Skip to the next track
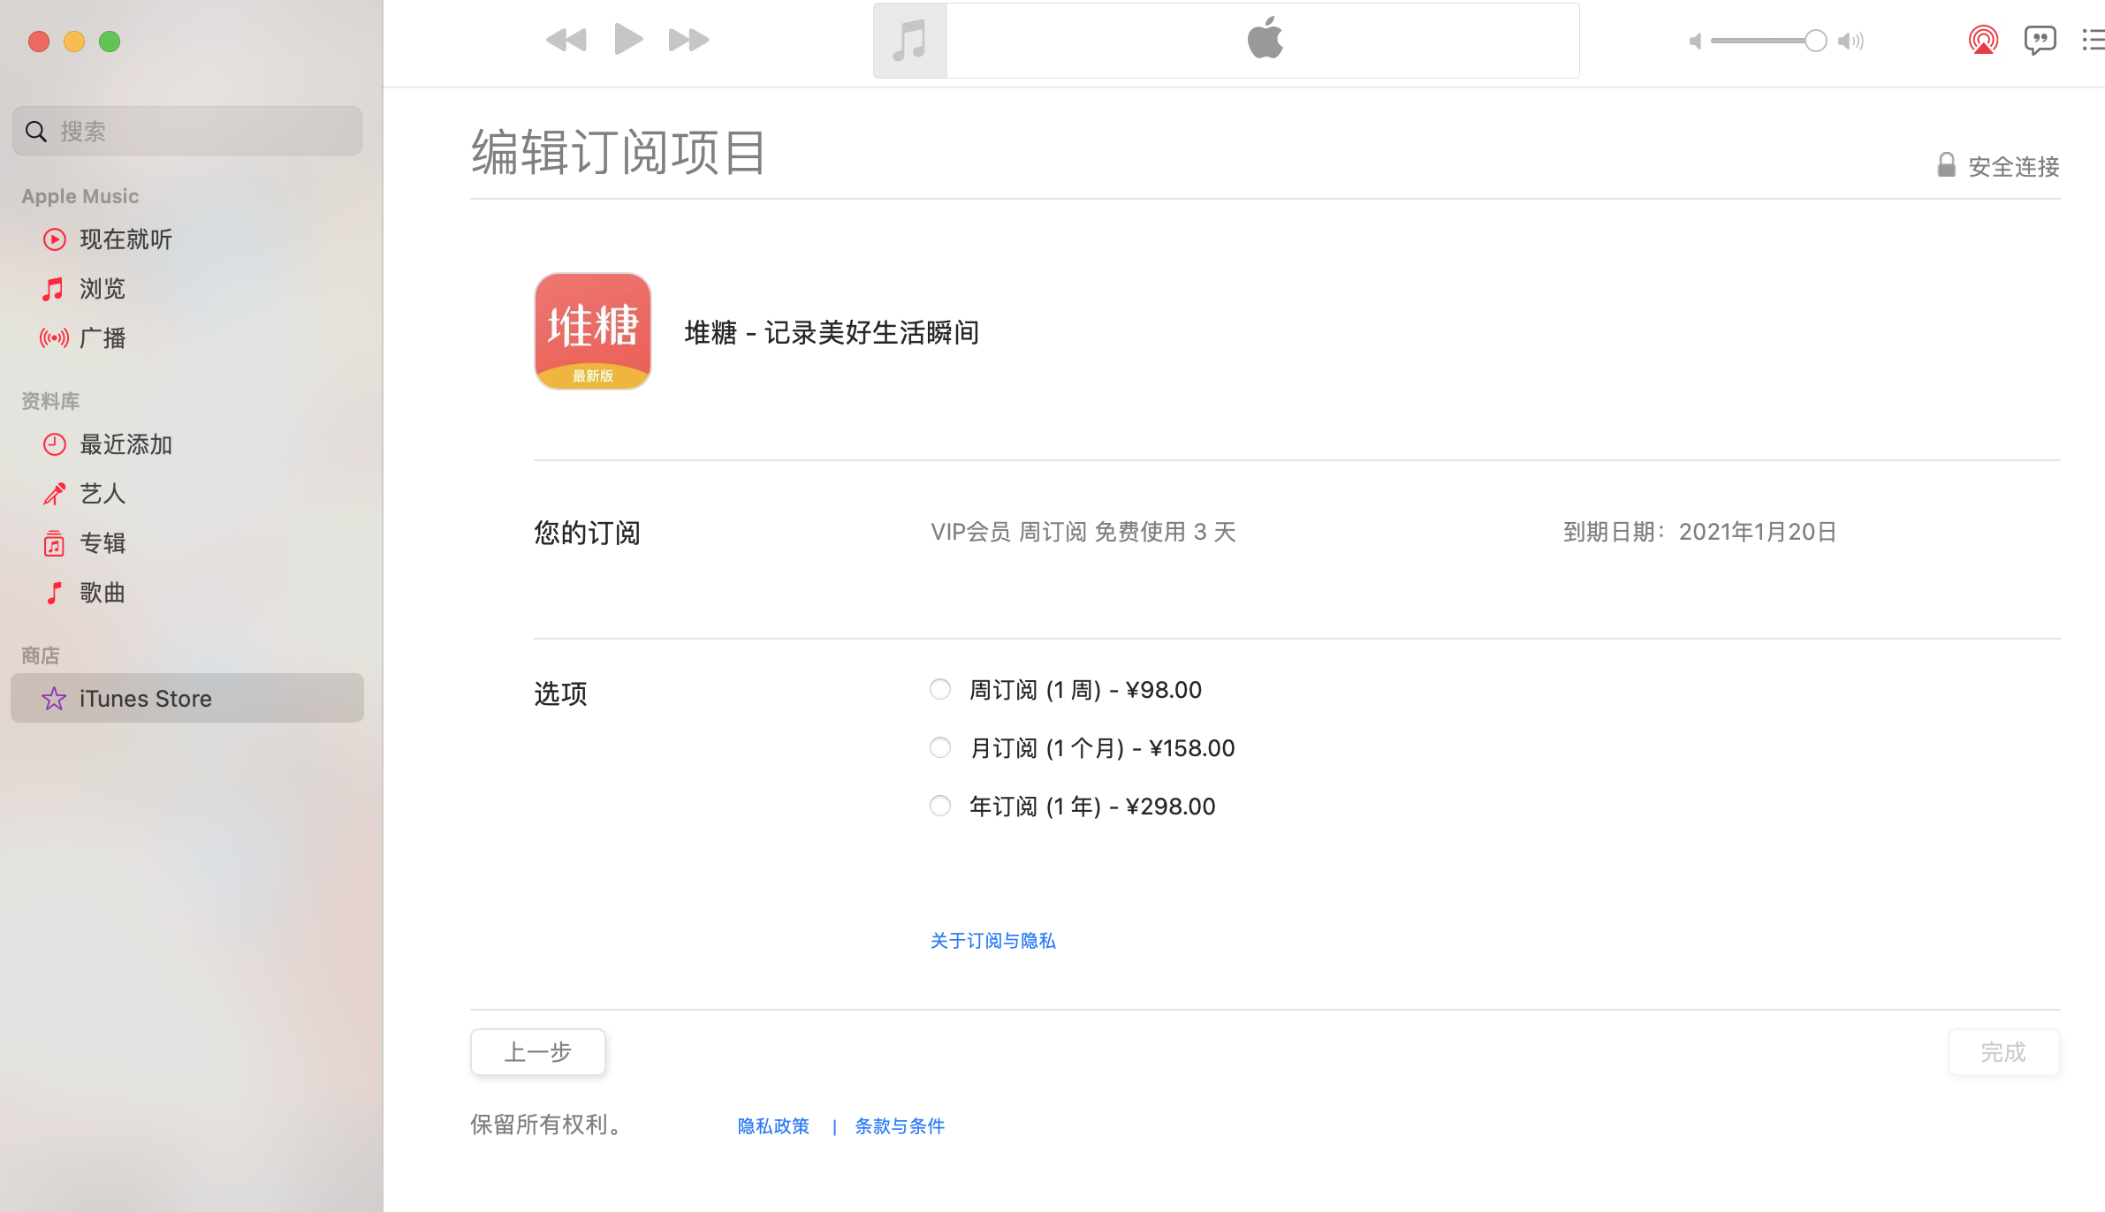Screen dimensions: 2105x1212 point(688,40)
